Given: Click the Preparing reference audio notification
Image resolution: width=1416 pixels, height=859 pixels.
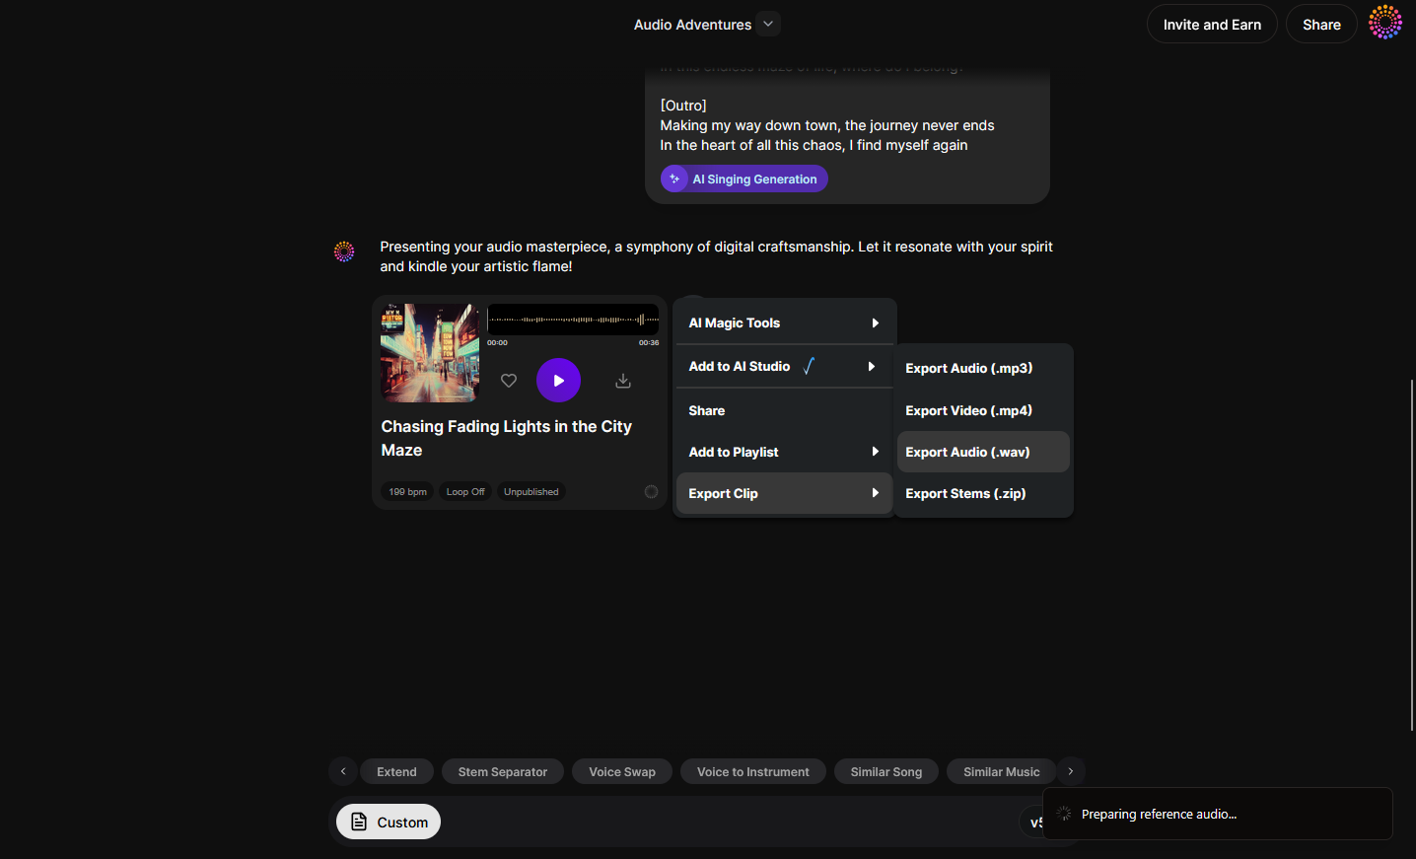Looking at the screenshot, I should (x=1218, y=814).
